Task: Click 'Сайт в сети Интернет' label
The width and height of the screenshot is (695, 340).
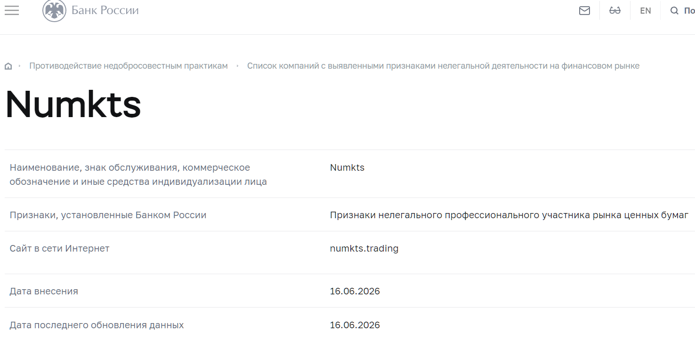Action: (x=59, y=248)
